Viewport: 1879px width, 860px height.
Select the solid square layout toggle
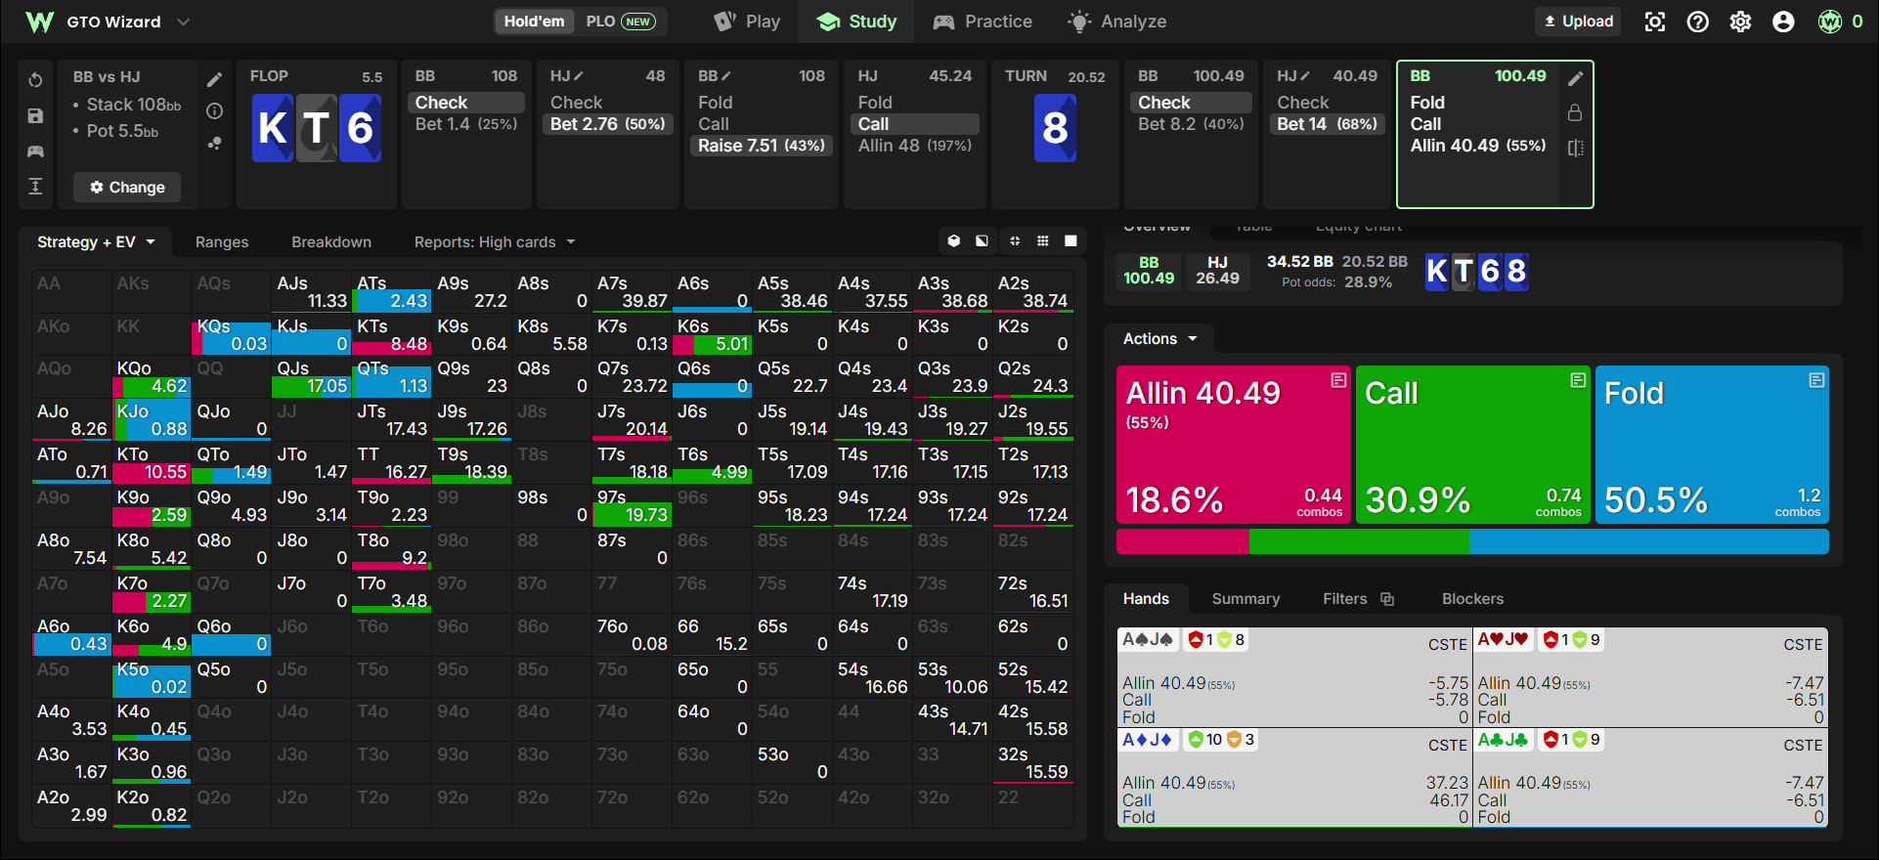coord(1071,240)
